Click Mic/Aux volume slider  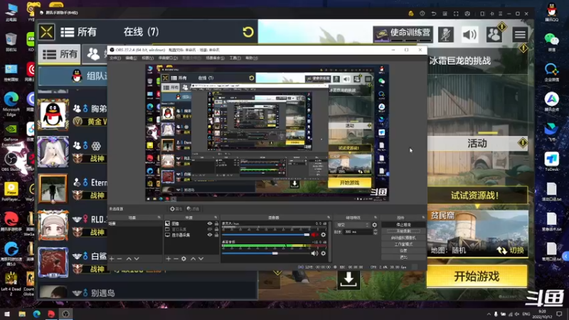click(267, 235)
